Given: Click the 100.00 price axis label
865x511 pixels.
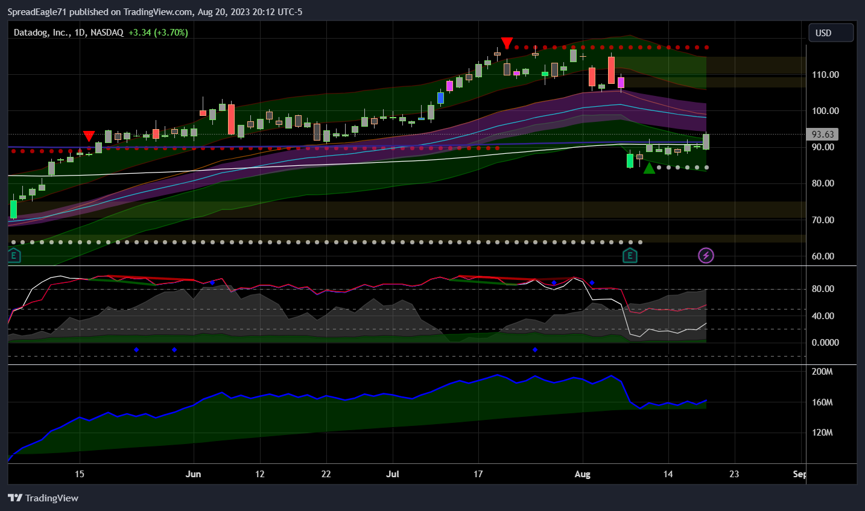Looking at the screenshot, I should [825, 111].
